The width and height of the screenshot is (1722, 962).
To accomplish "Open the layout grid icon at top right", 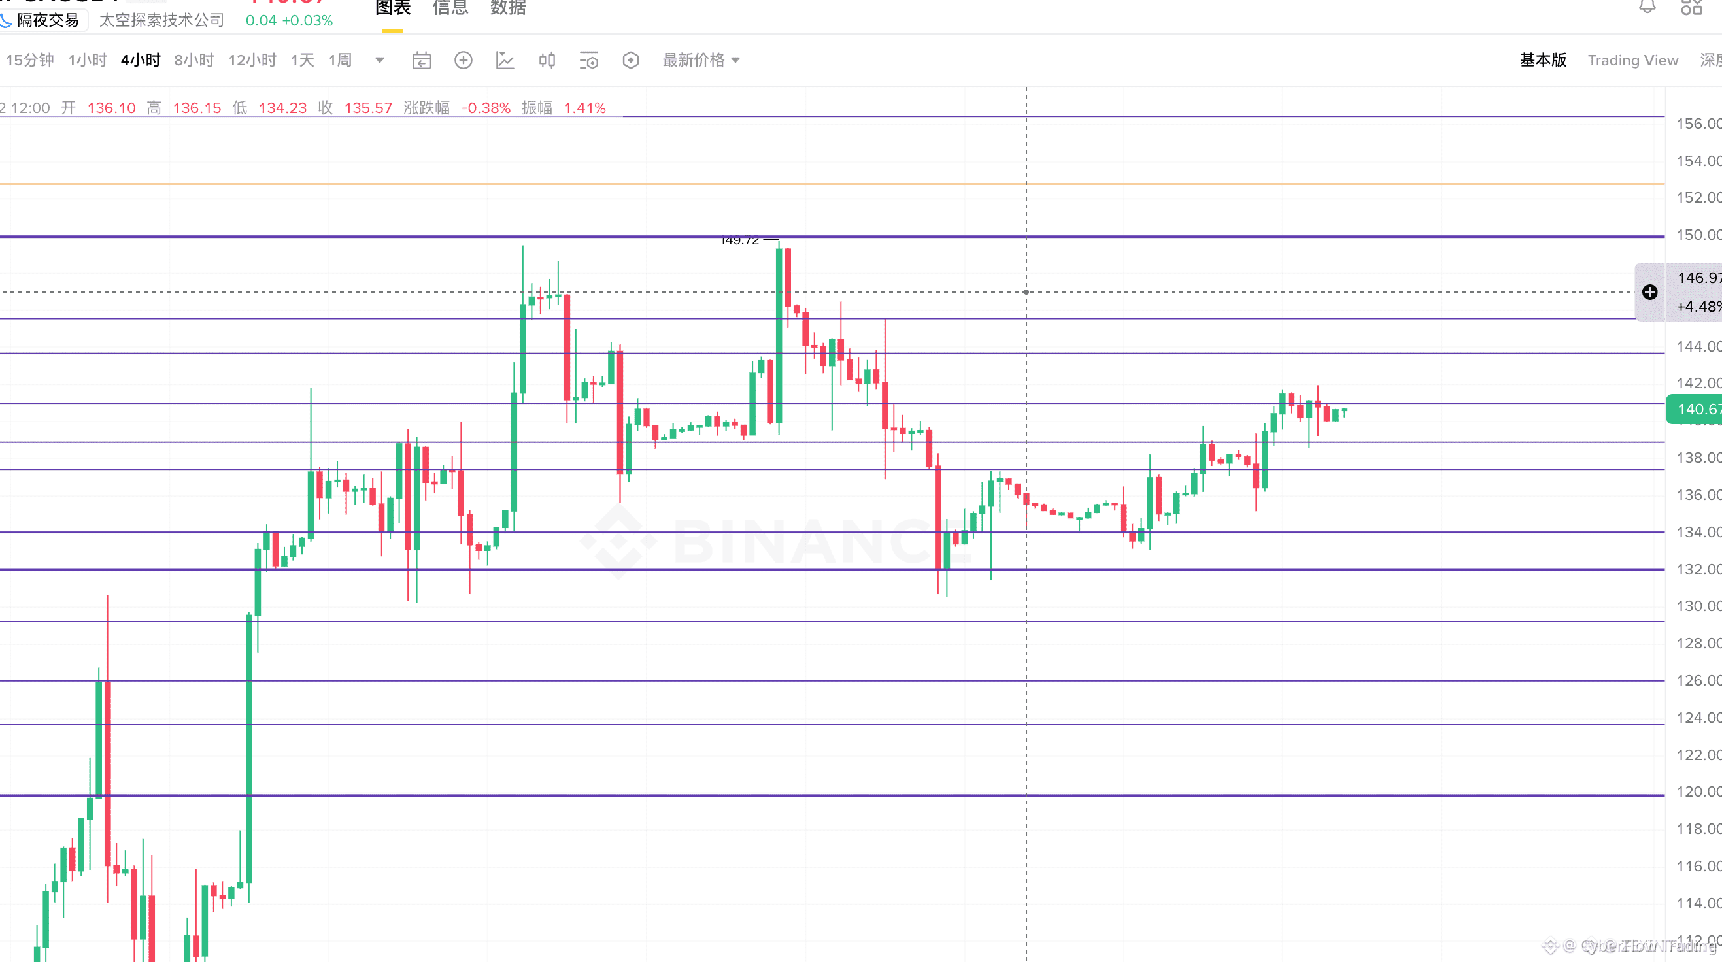I will tap(1692, 7).
